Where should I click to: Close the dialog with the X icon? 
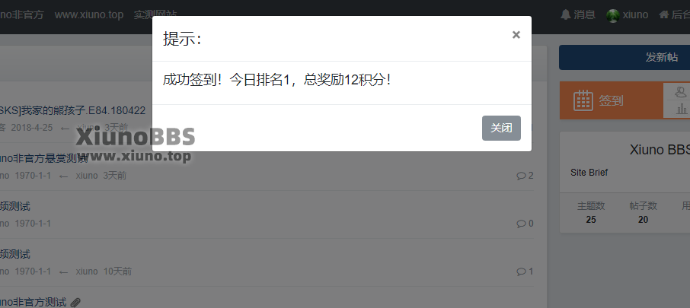click(516, 35)
